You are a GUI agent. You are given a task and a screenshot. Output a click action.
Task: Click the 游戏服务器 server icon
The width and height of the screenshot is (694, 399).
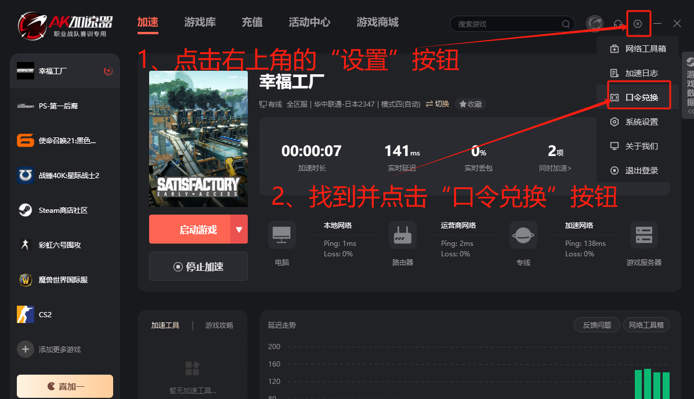644,235
